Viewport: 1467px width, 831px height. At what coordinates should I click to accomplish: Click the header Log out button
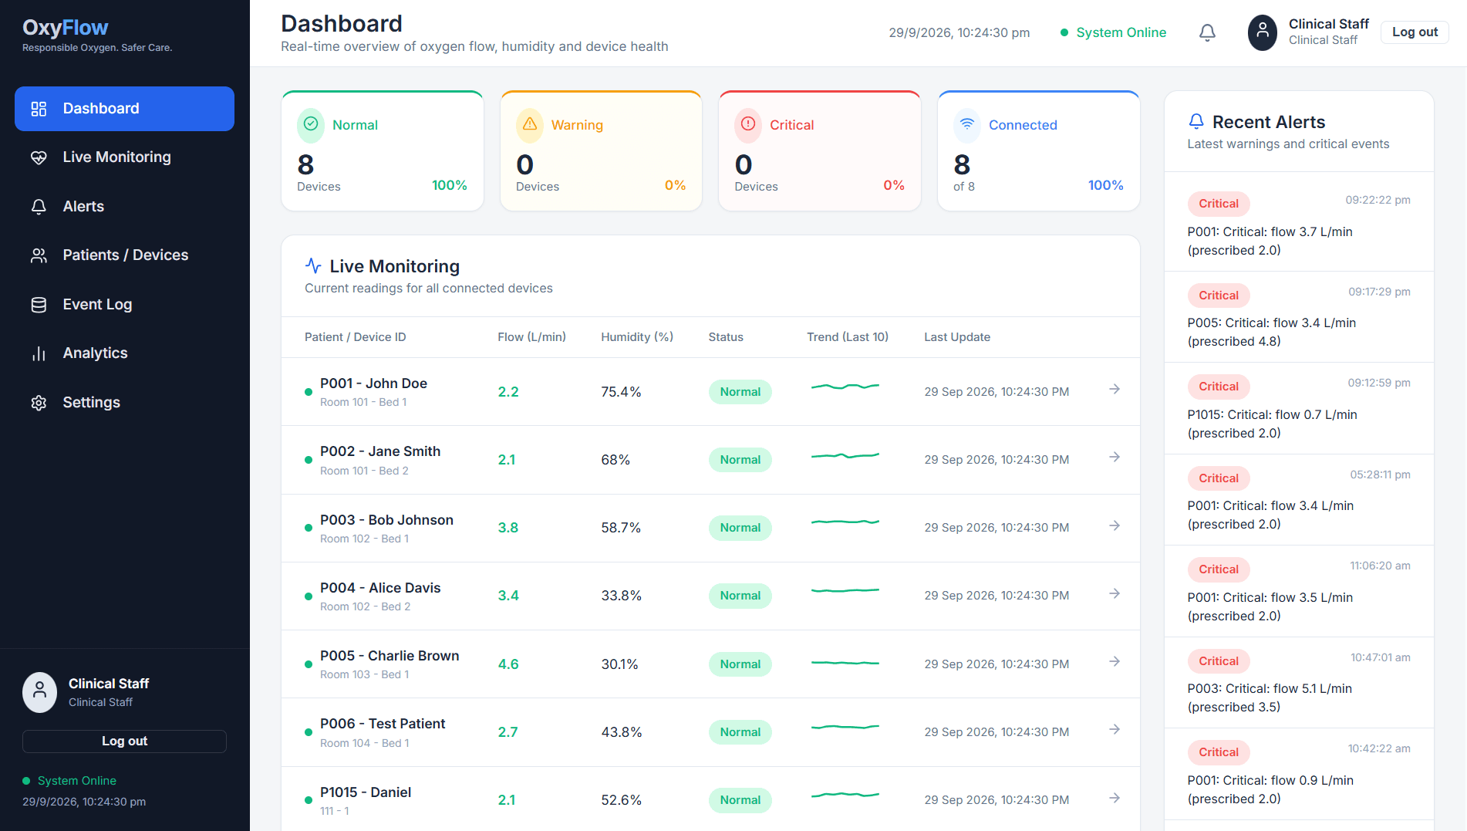click(1415, 32)
